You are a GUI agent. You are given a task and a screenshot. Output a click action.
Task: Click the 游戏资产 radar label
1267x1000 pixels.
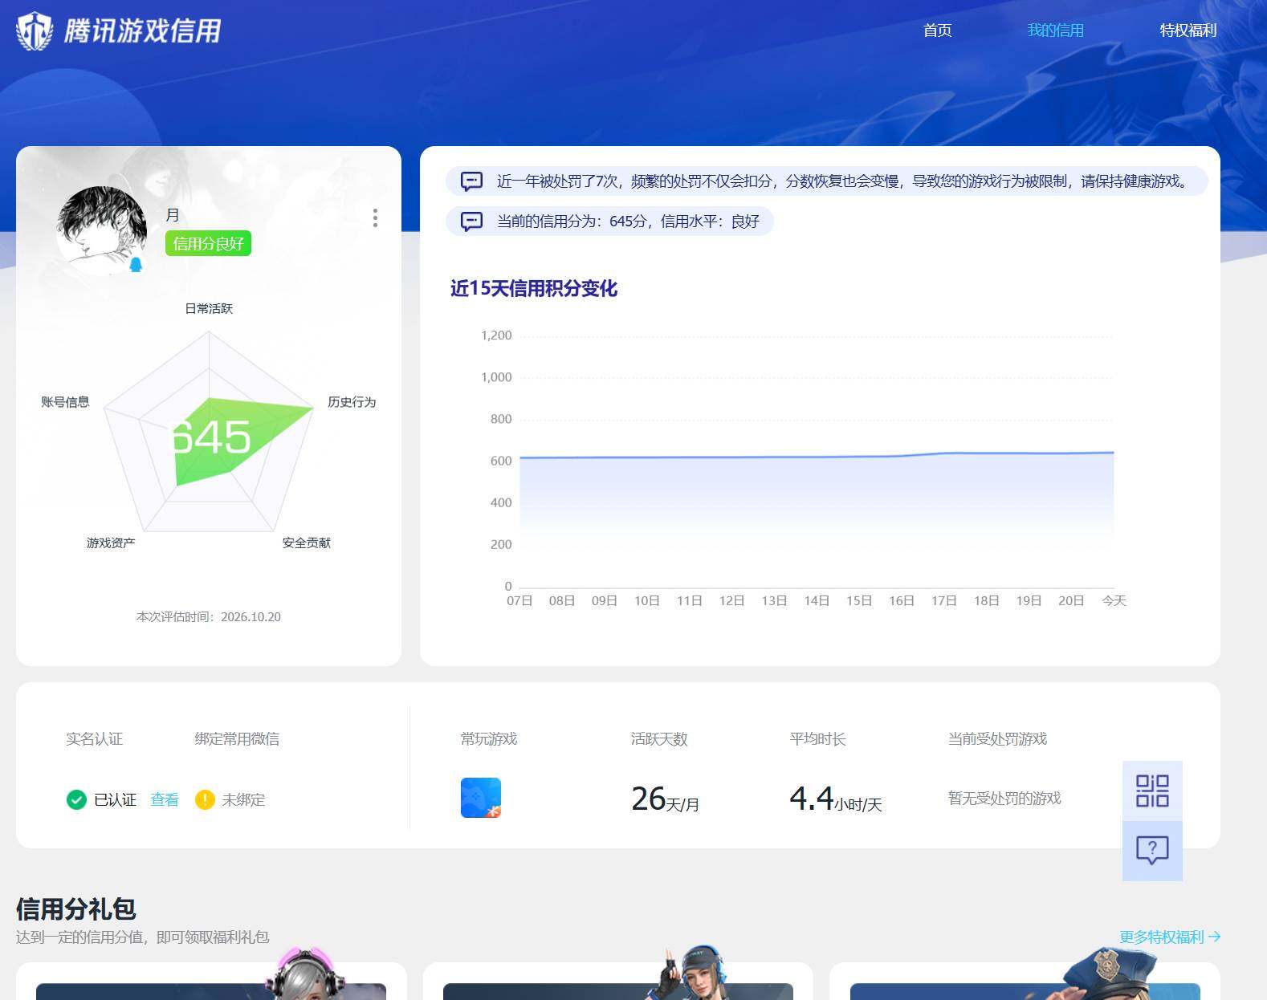coord(111,543)
